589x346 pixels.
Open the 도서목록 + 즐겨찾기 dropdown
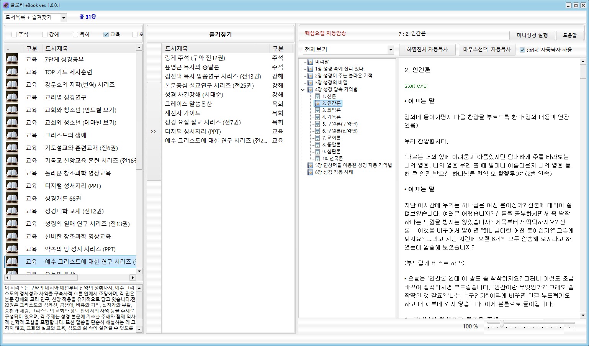[64, 18]
